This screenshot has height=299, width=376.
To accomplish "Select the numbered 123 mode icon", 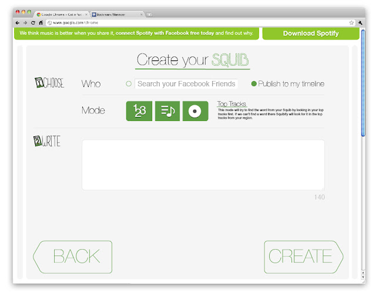I will pos(139,111).
